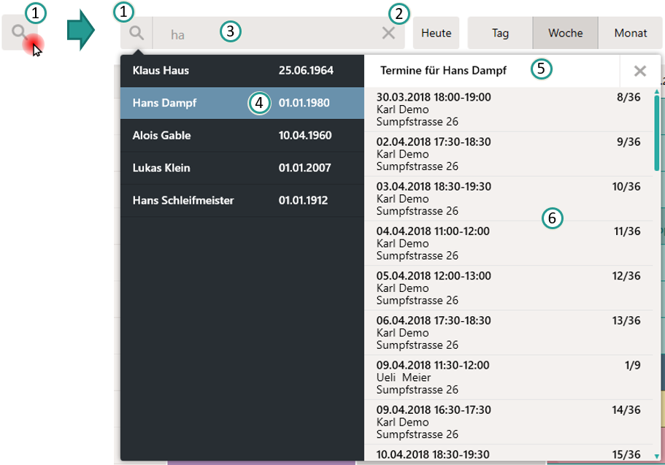Select patient Alois Gable in results
Viewport: 665px width, 465px height.
pyautogui.click(x=242, y=135)
